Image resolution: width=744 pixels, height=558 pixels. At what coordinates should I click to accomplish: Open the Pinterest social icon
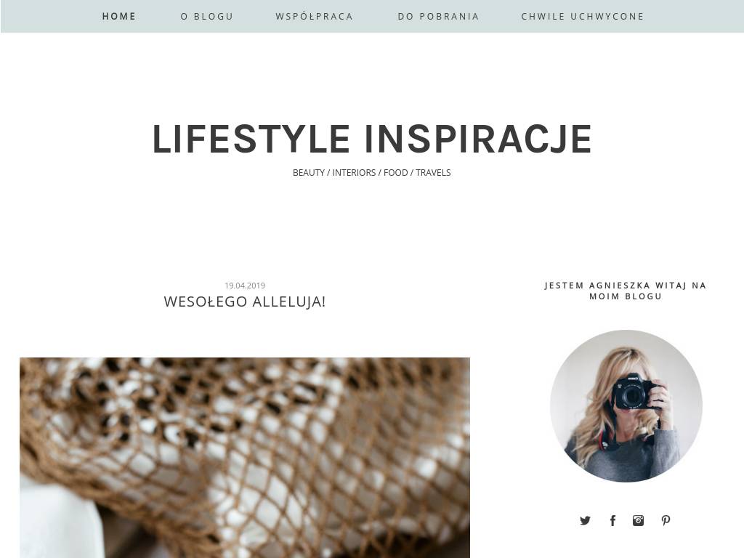pyautogui.click(x=666, y=520)
